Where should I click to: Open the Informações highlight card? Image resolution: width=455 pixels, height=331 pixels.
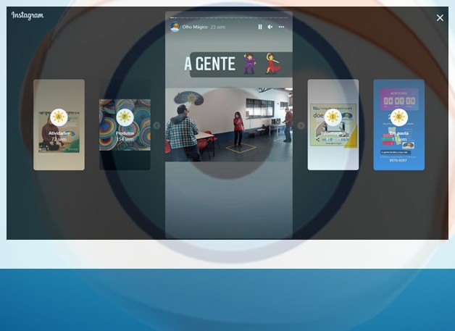coord(333,125)
